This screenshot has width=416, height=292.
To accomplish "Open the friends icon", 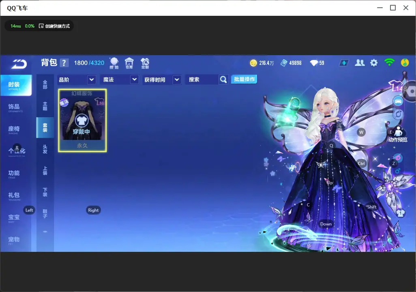I will pos(360,63).
